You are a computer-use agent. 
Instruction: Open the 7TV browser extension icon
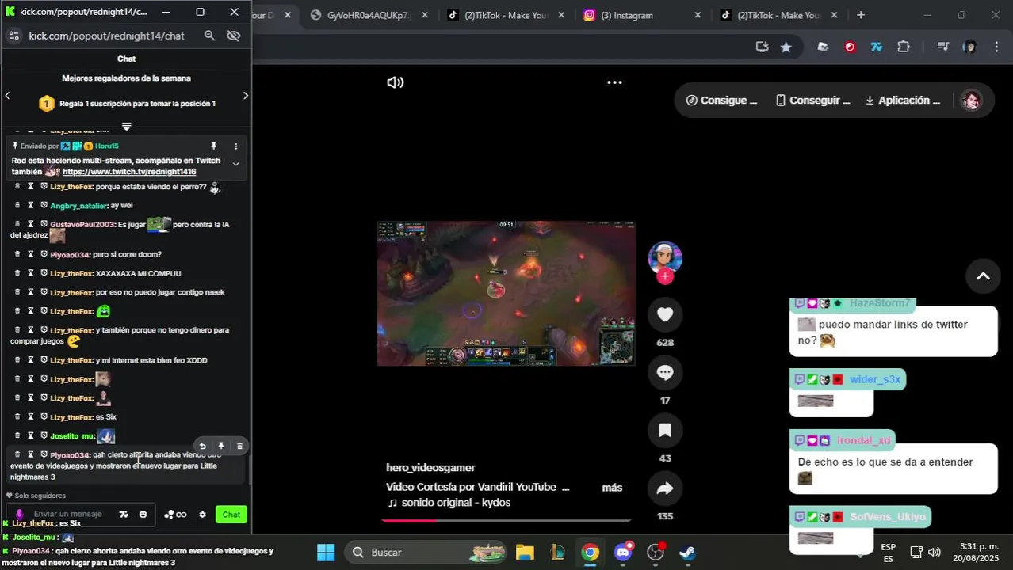tap(877, 47)
